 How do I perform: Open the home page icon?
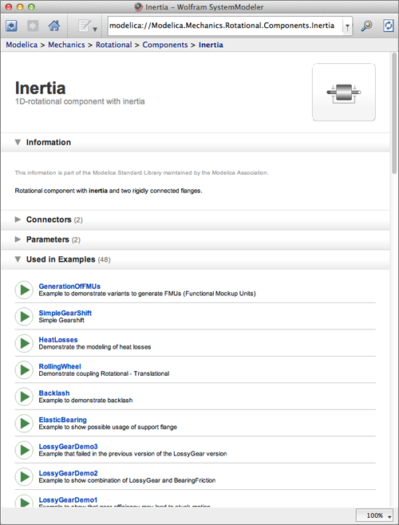point(54,26)
